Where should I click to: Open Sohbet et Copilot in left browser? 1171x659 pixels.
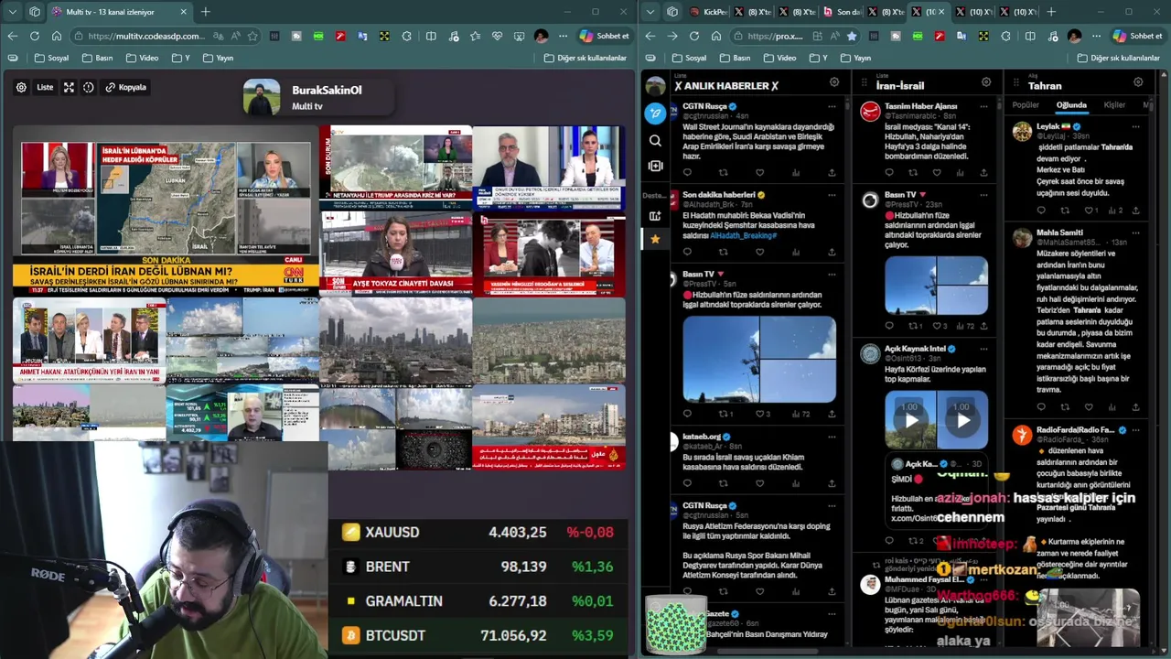point(605,36)
